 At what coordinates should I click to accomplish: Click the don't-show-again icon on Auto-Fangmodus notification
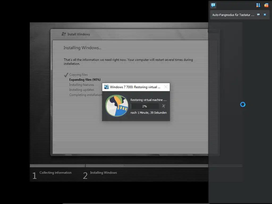[x=258, y=15]
